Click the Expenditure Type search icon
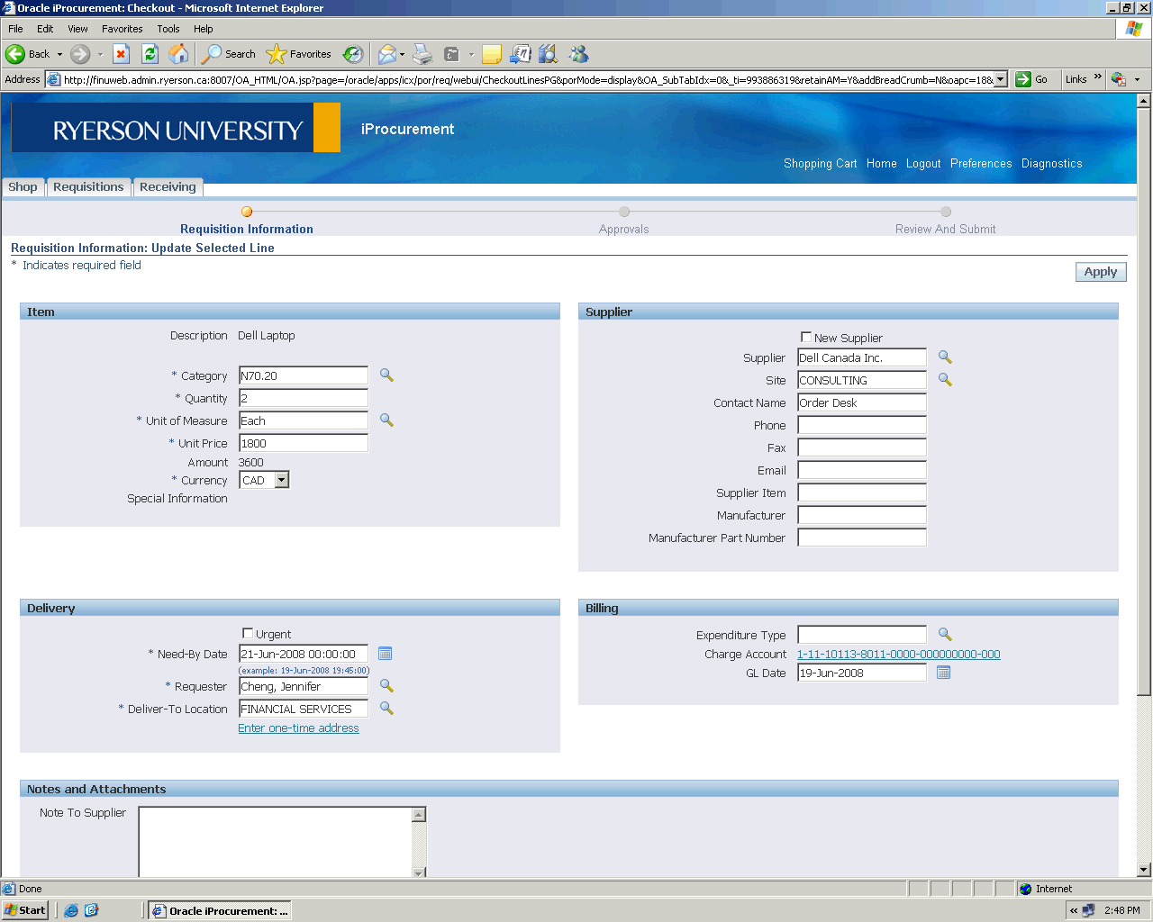This screenshot has width=1153, height=922. [945, 635]
